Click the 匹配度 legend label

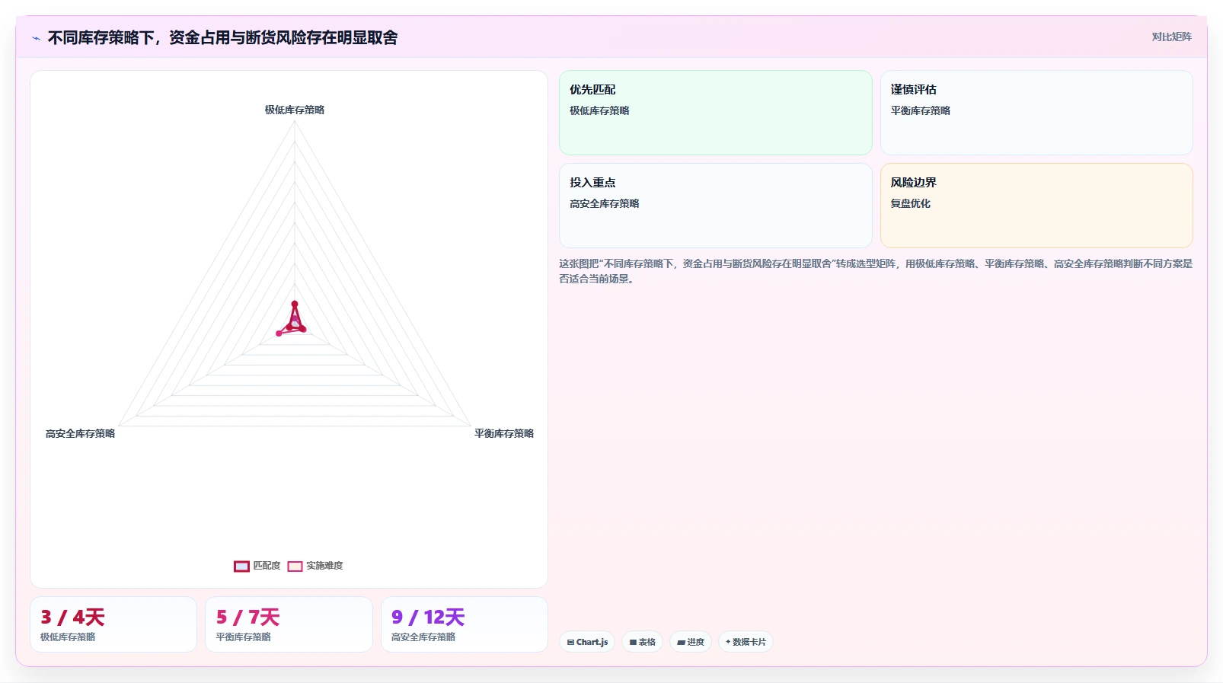(x=267, y=566)
